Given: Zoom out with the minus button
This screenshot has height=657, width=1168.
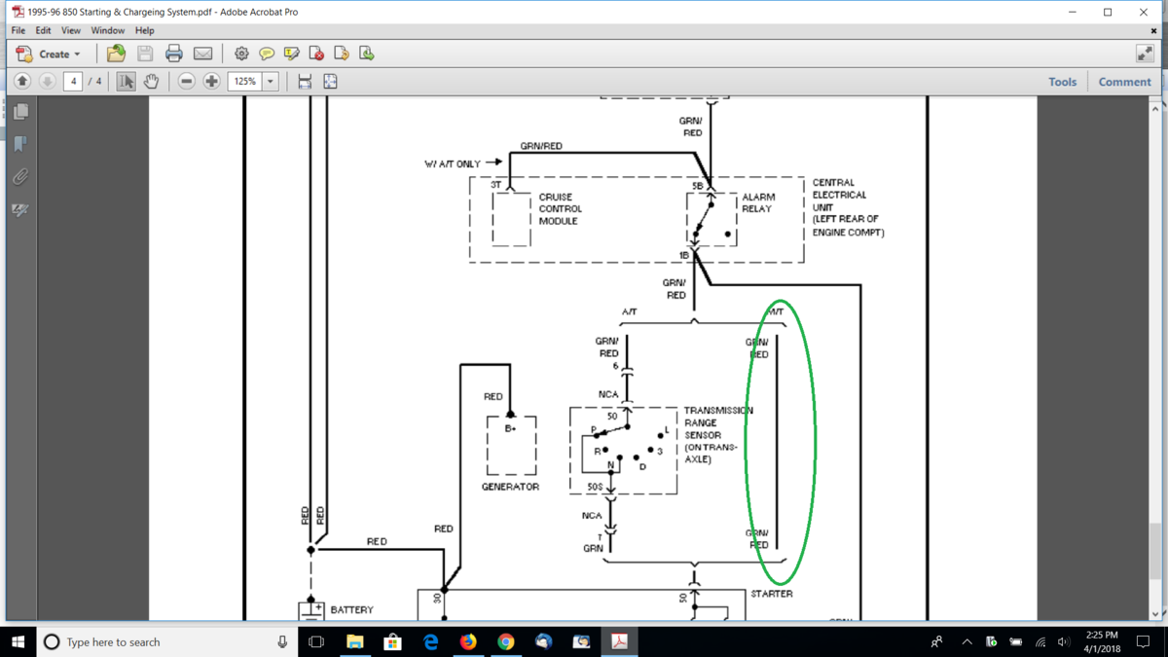Looking at the screenshot, I should pyautogui.click(x=186, y=82).
